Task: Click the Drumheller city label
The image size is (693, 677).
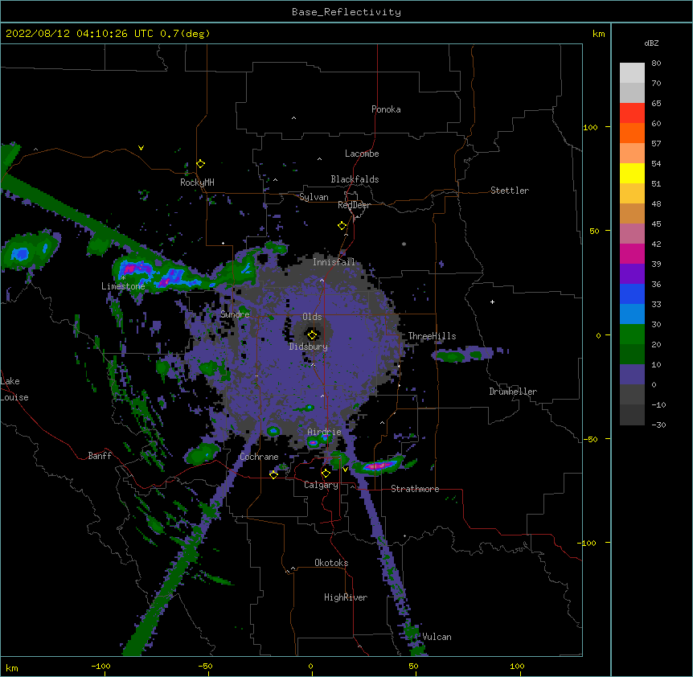Action: tap(513, 392)
